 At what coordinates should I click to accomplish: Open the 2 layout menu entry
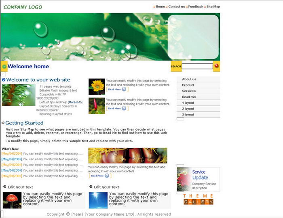[x=188, y=109]
